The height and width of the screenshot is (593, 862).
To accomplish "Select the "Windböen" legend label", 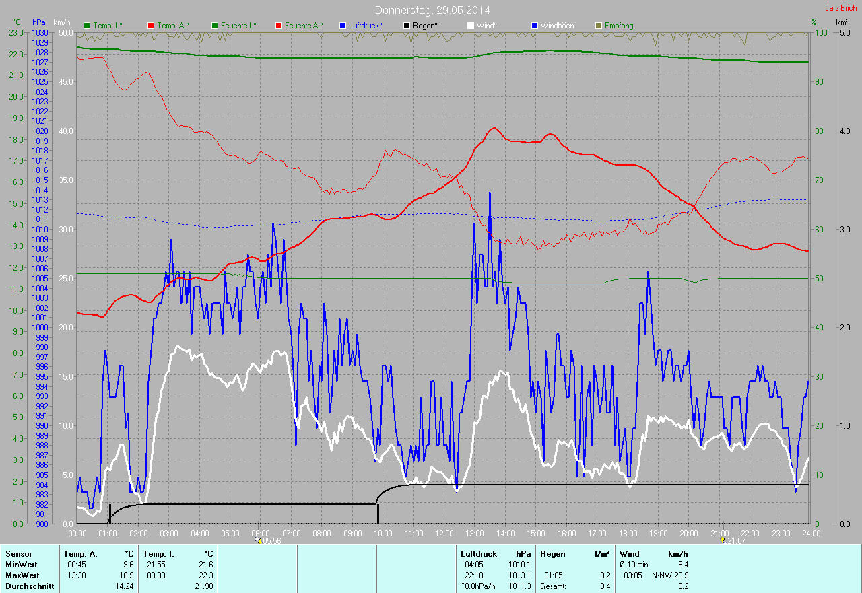I will (x=557, y=26).
